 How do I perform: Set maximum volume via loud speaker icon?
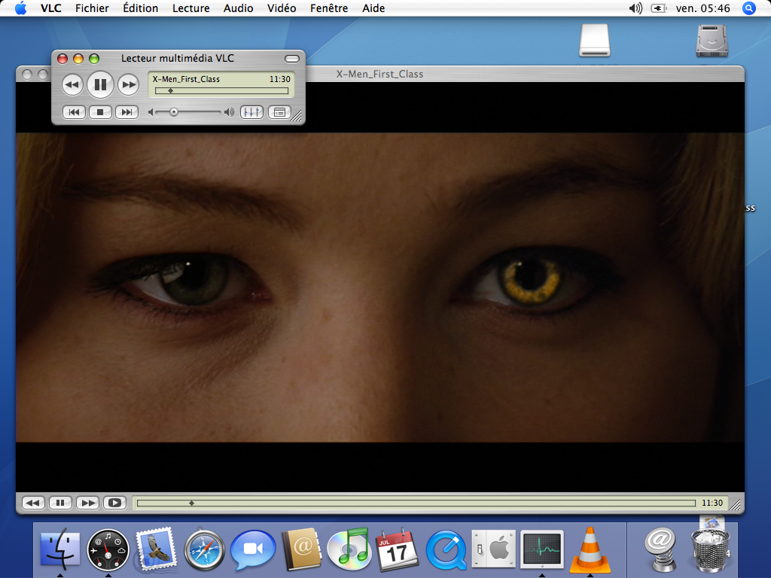(229, 113)
